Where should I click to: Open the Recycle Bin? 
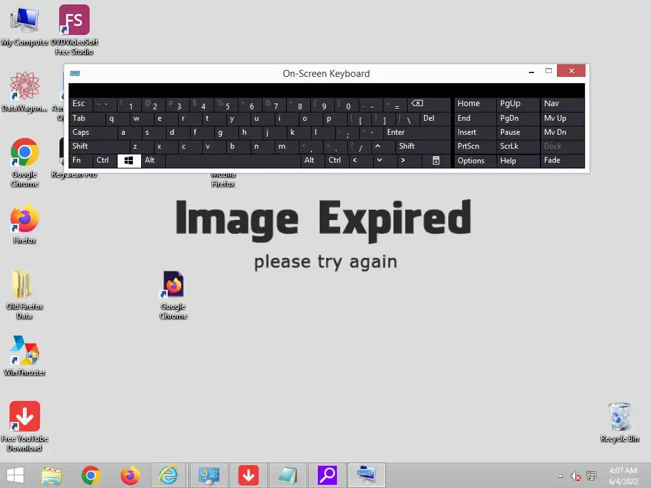619,422
